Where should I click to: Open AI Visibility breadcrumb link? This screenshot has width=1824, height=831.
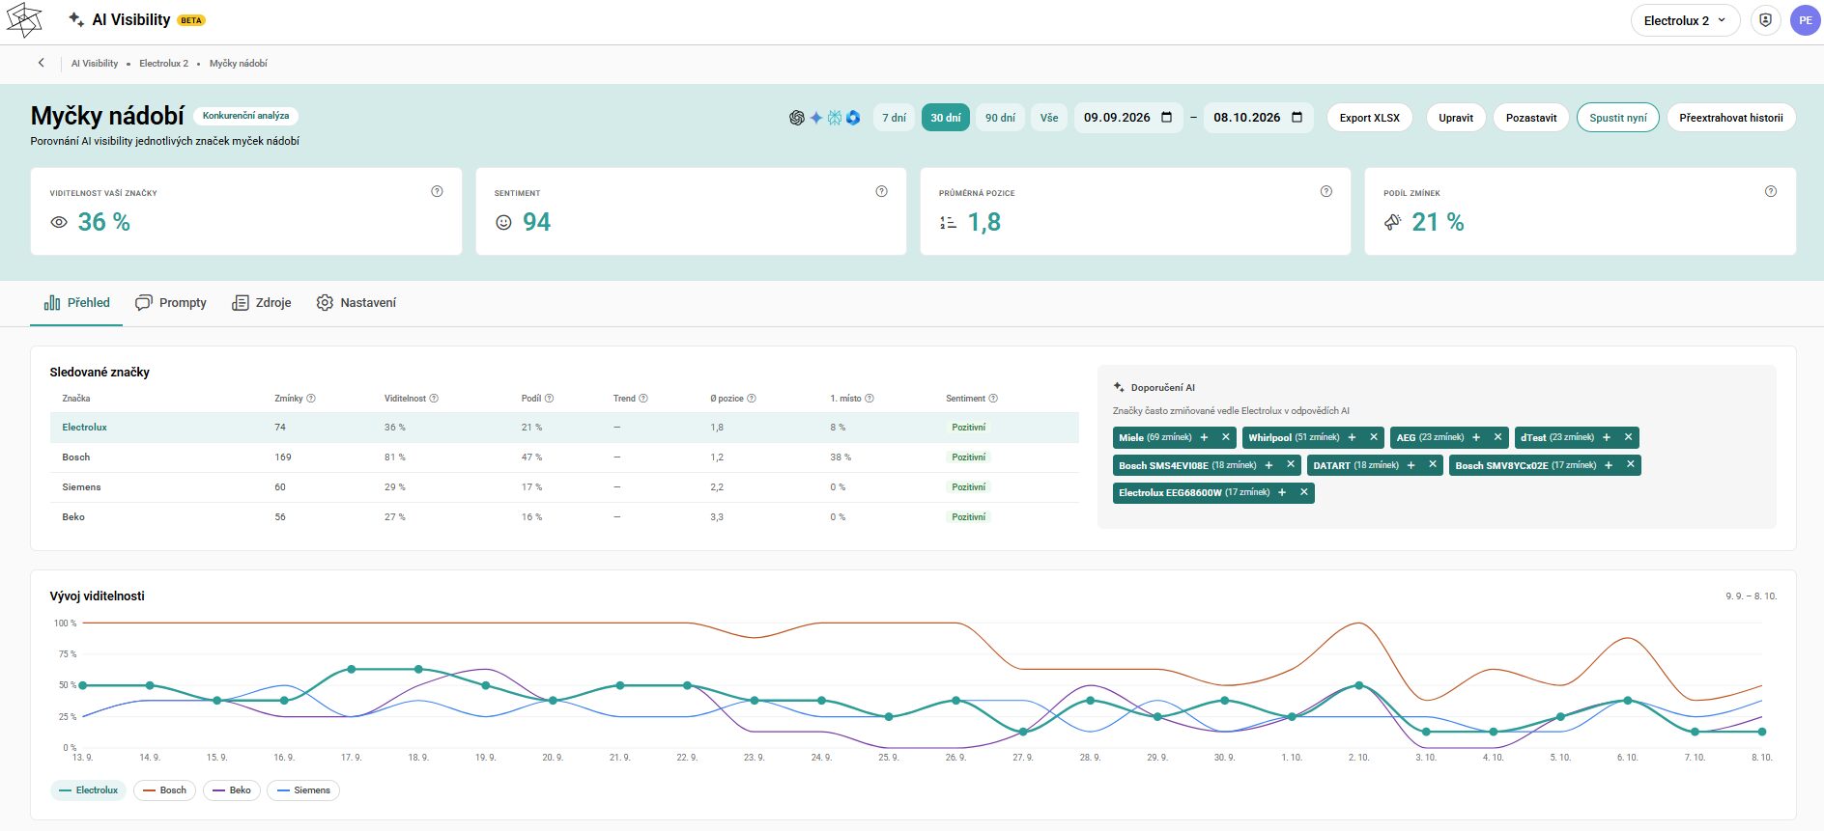(x=95, y=64)
